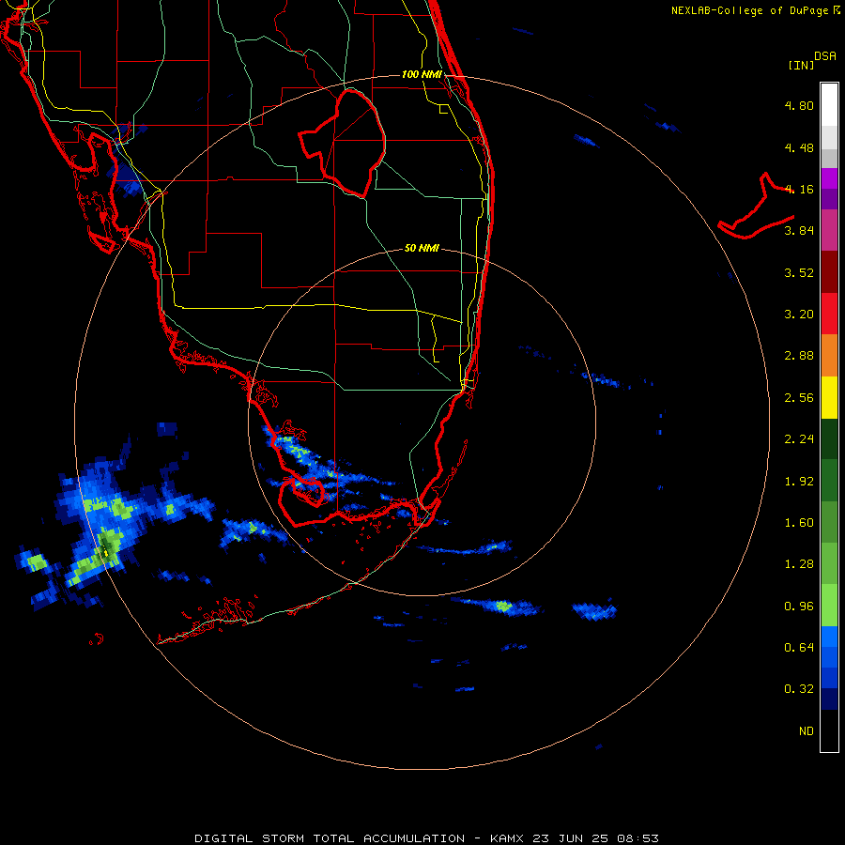845x845 pixels.
Task: Click the 100 NMI range ring label
Action: click(422, 74)
